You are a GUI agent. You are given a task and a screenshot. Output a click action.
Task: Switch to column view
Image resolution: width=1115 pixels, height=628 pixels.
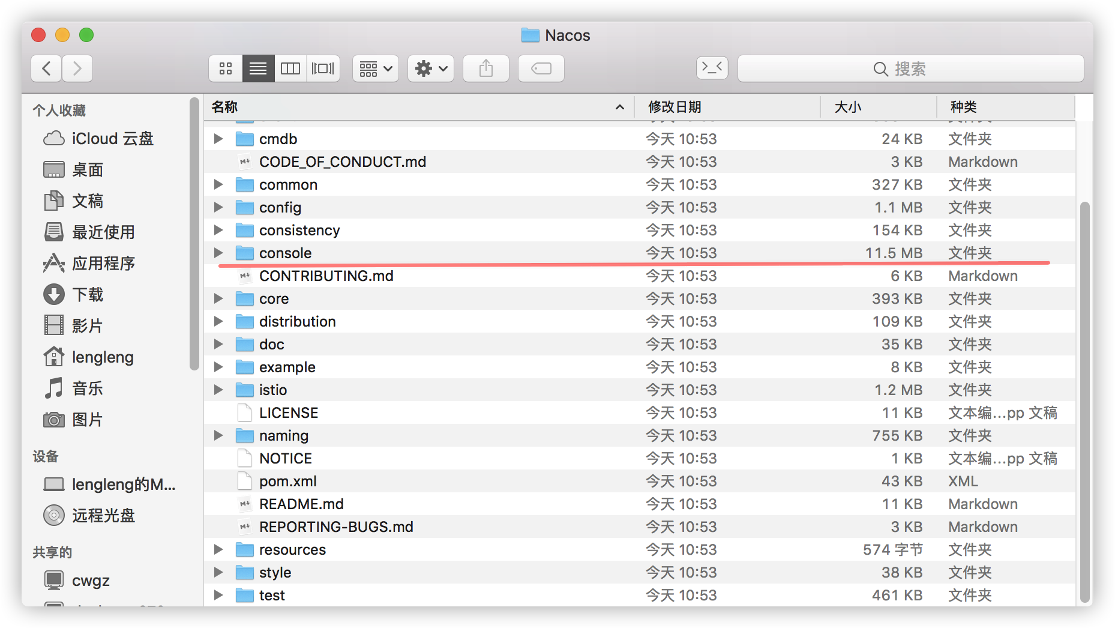[290, 68]
